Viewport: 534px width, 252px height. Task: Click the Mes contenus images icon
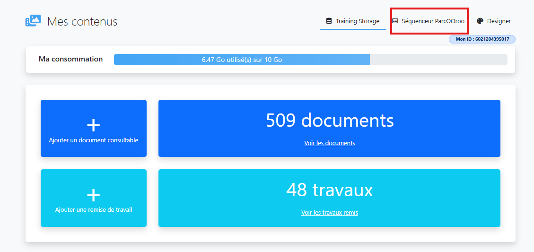coord(34,21)
